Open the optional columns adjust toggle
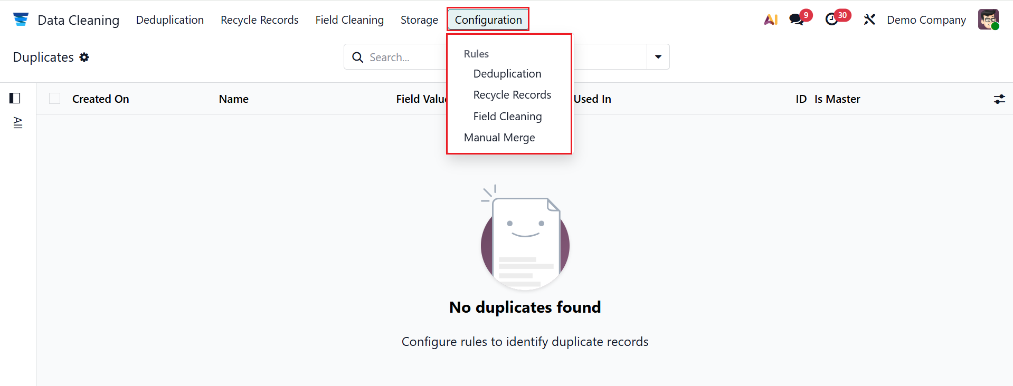This screenshot has width=1013, height=386. point(999,99)
